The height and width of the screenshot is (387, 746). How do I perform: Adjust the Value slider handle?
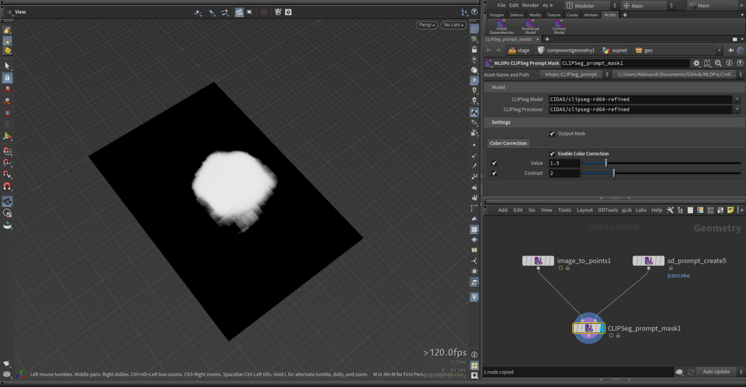click(x=606, y=163)
